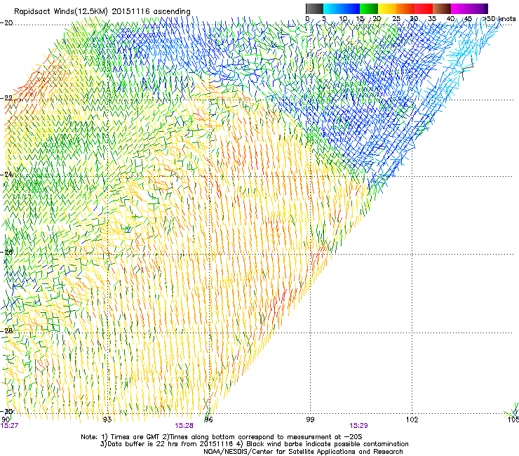Image resolution: width=519 pixels, height=456 pixels.
Task: Click the "Note: 1) Times are GMT" line
Action: click(x=222, y=437)
